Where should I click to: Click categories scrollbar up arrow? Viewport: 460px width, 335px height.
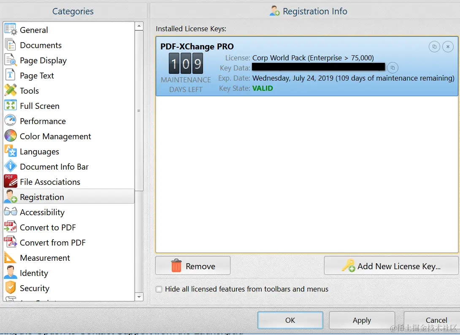coord(139,26)
